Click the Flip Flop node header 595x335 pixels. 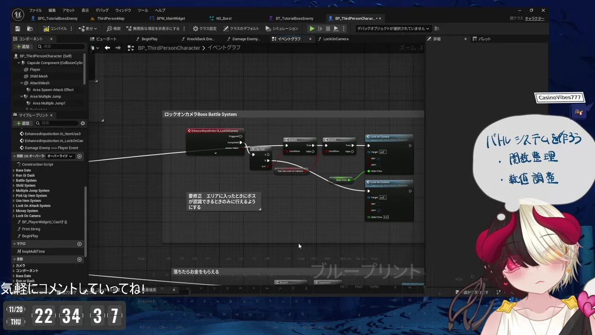(x=260, y=149)
